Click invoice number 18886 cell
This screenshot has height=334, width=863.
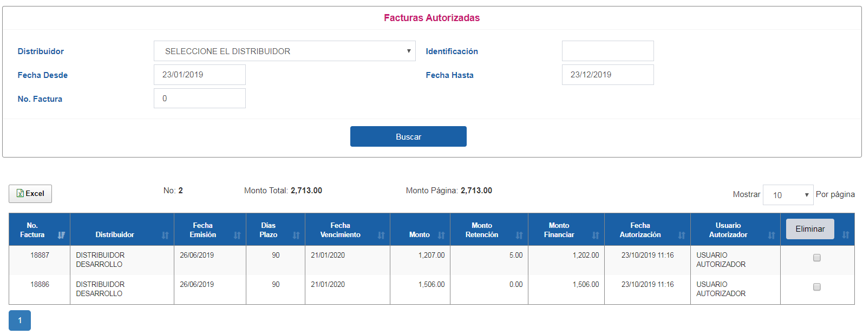(x=40, y=284)
